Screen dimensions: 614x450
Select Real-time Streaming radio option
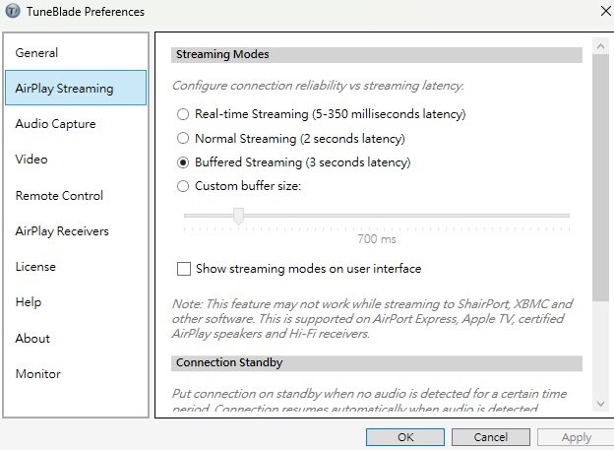[x=183, y=114]
